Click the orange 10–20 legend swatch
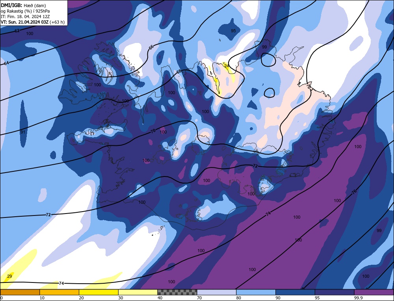The width and height of the screenshot is (394, 301). coord(59,292)
